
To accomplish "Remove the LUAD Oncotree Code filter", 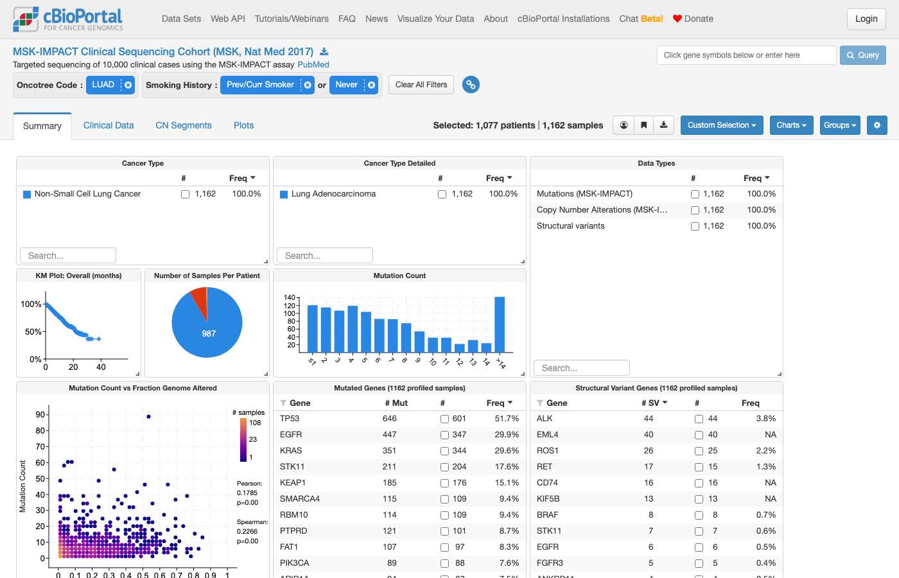I will pos(128,85).
